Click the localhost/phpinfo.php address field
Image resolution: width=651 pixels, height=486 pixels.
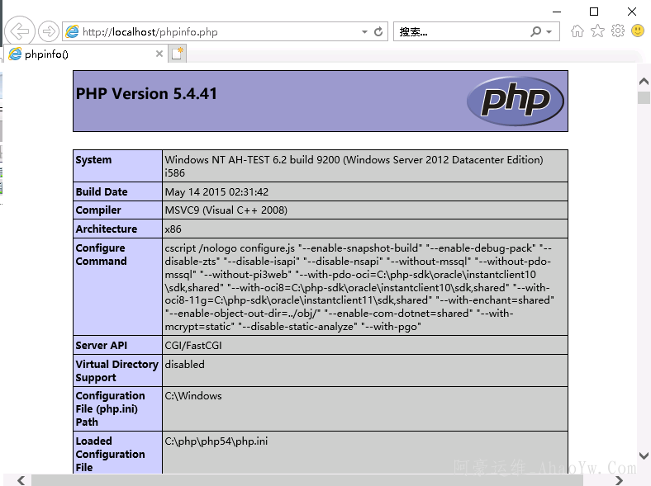(x=215, y=32)
